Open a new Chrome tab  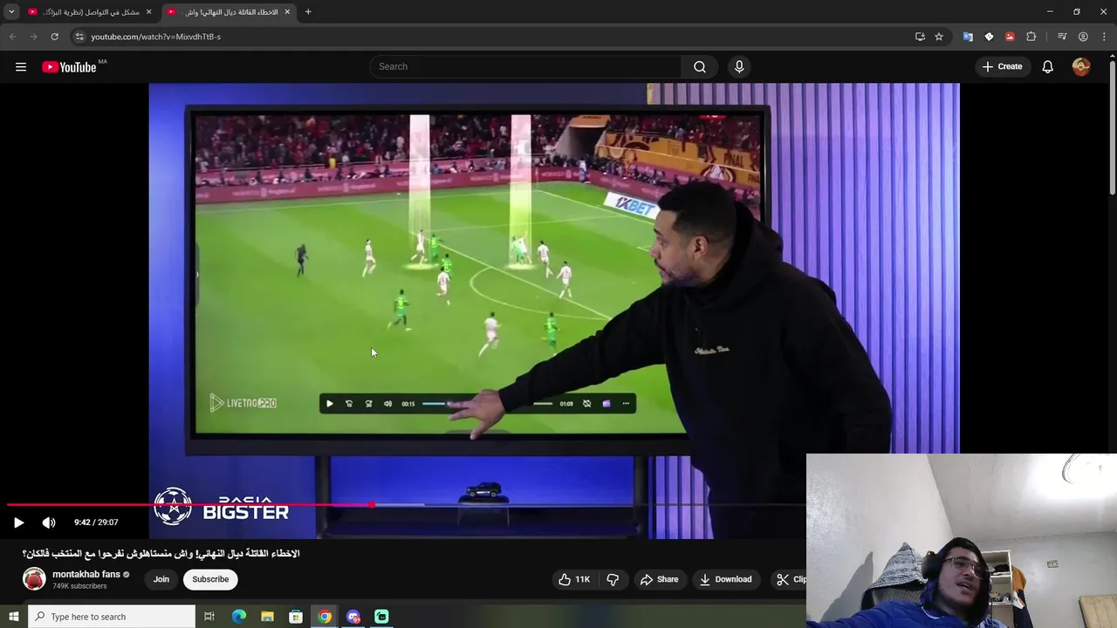(308, 12)
